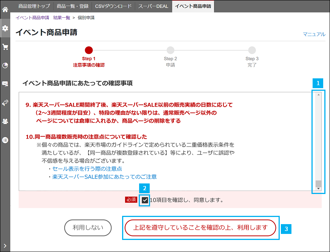Open the マニュアル link
This screenshot has height=252, width=330.
315,34
